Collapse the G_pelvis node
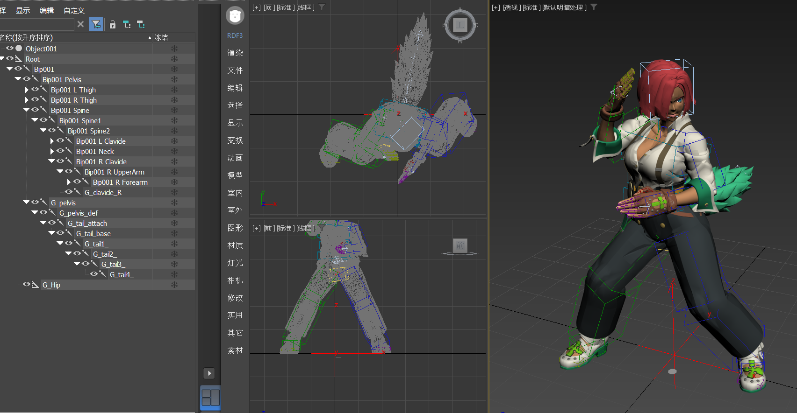 pyautogui.click(x=26, y=202)
